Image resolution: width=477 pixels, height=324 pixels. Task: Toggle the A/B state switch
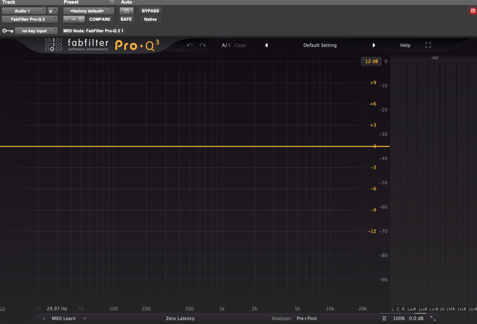[x=226, y=45]
